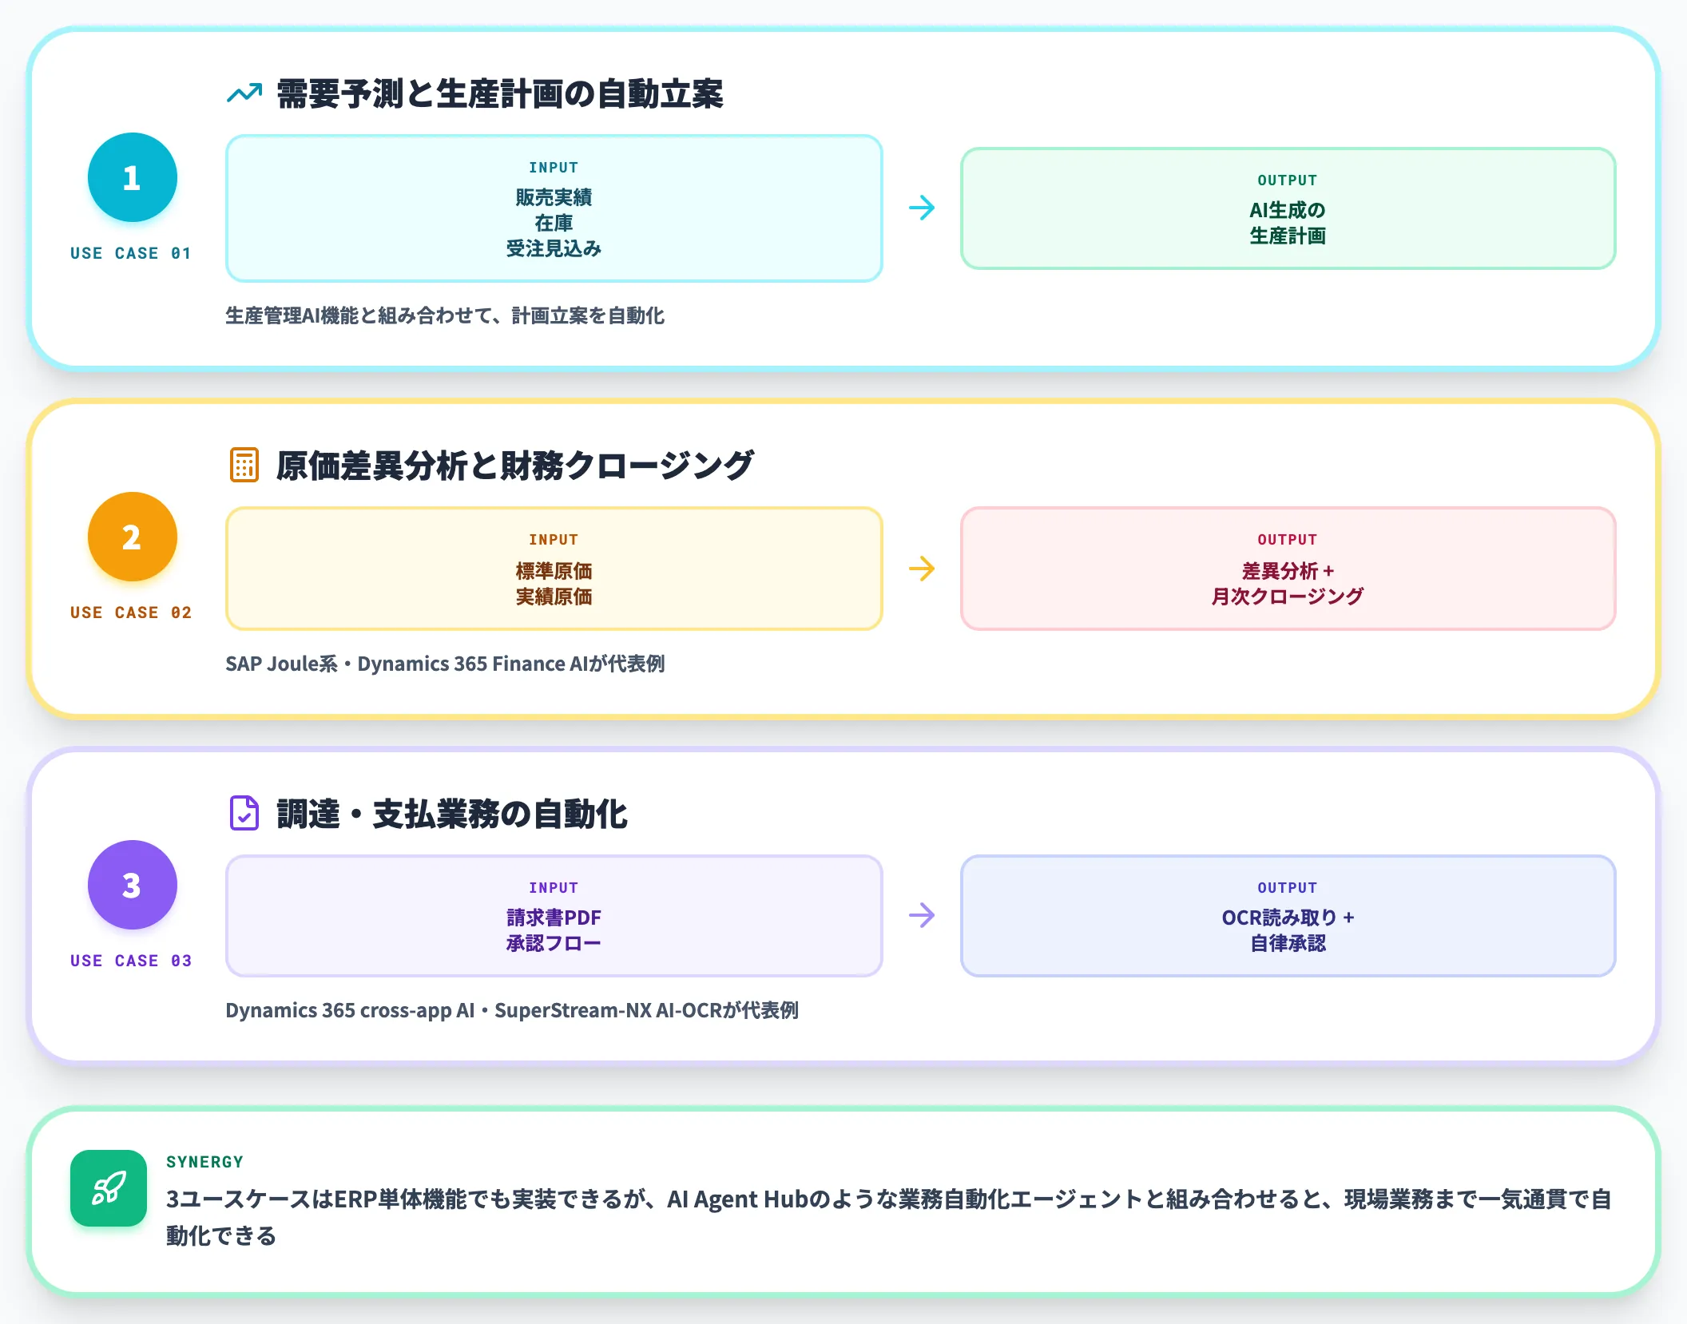Click the calculator icon beside 原価差異分析 heading
Screen dimensions: 1687x1324
tap(244, 465)
